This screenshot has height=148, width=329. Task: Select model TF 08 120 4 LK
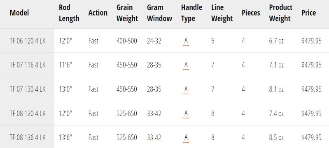pyautogui.click(x=28, y=114)
